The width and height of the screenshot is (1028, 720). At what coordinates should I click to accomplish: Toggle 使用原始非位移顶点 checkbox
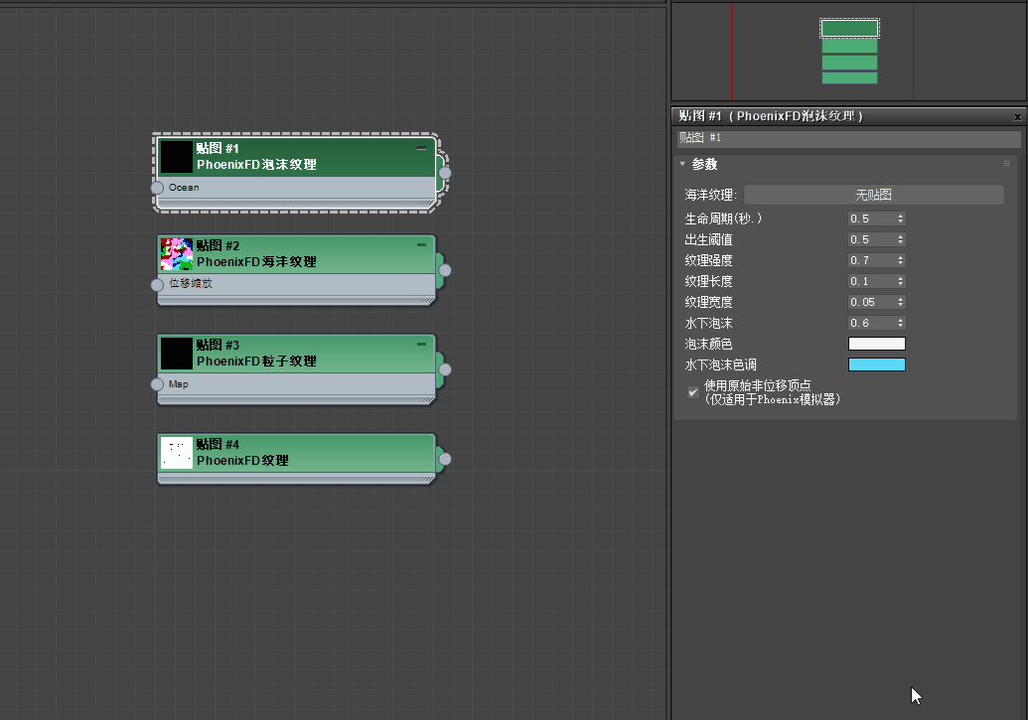point(693,392)
